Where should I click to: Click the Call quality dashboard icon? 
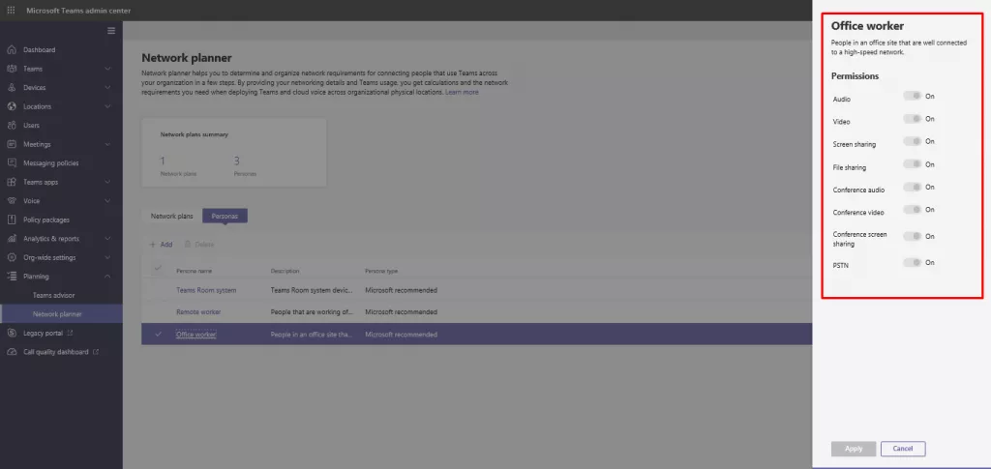coord(12,352)
